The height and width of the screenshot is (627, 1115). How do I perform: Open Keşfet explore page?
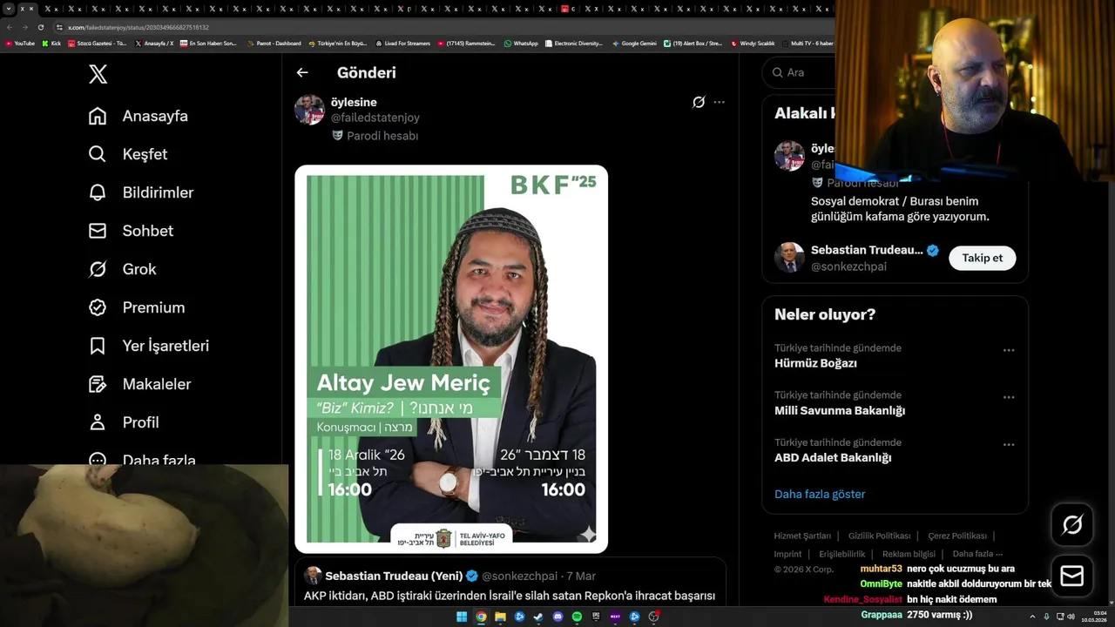128,154
